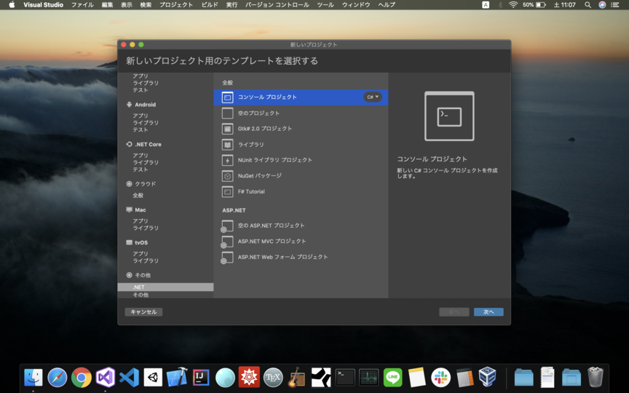
Task: Open the バージョン コントロール menu
Action: point(277,5)
